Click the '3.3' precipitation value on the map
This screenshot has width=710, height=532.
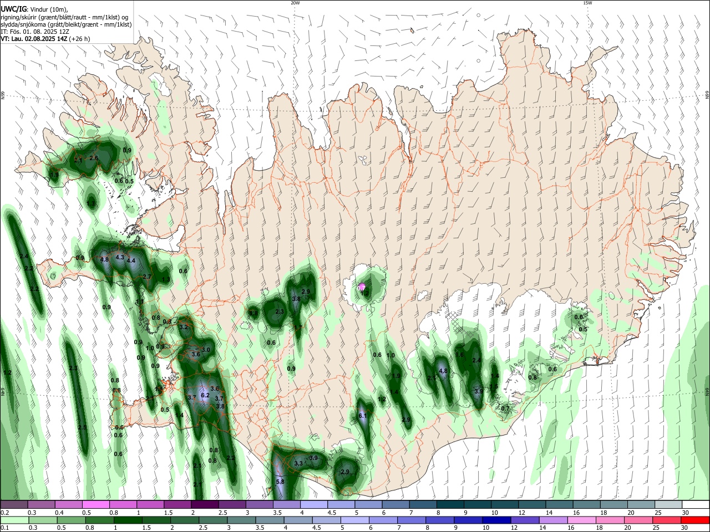298,463
